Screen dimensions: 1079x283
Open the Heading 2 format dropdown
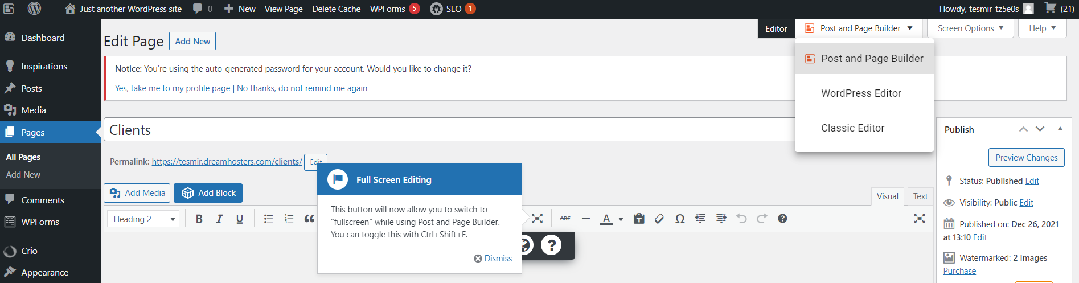[x=143, y=219]
